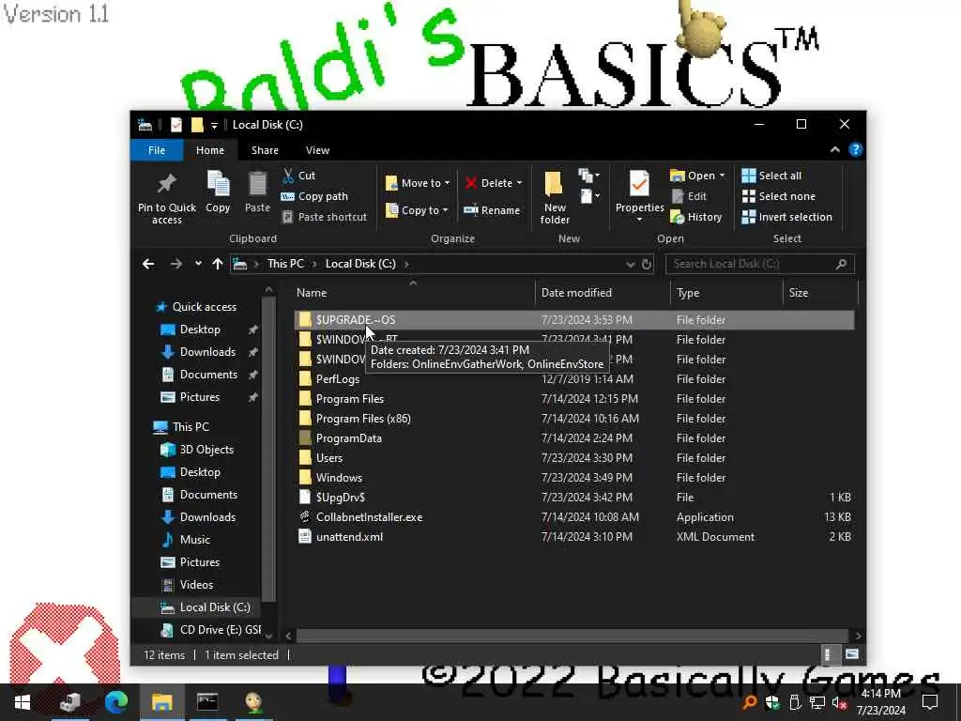
Task: Open the Copy to dropdown
Action: (x=417, y=210)
